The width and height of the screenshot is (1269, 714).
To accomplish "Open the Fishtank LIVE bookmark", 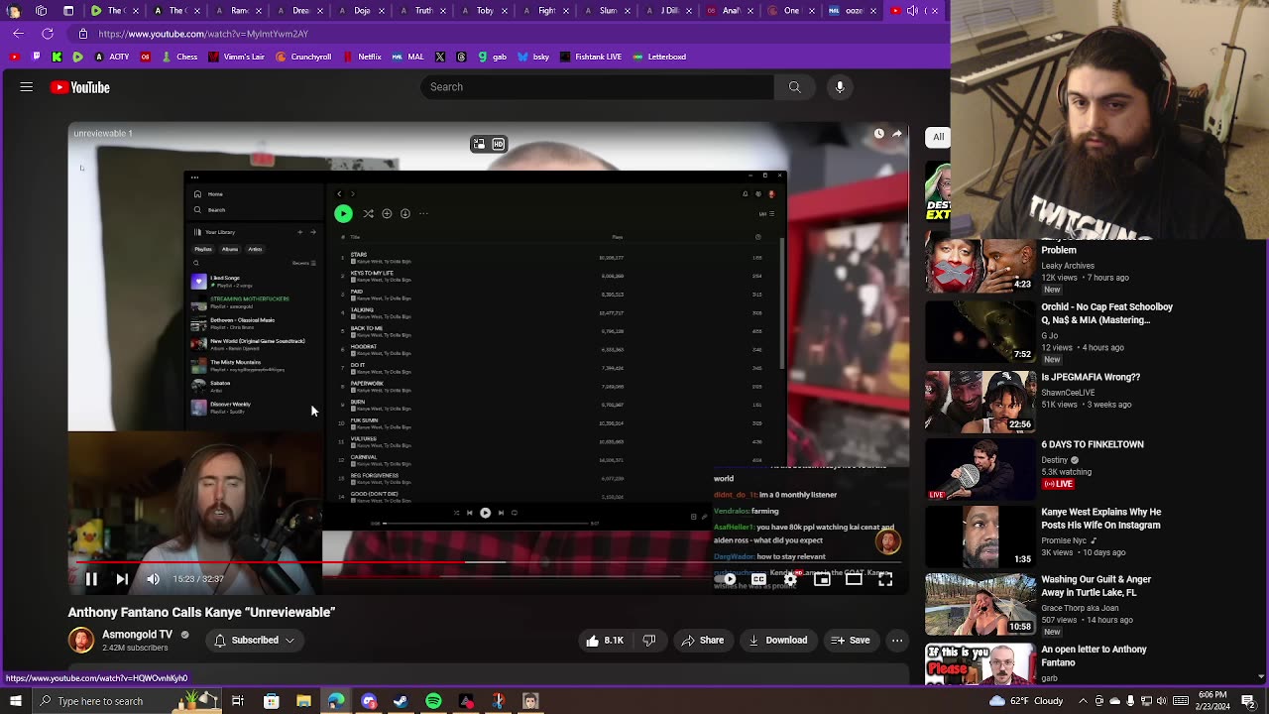I will [x=591, y=57].
